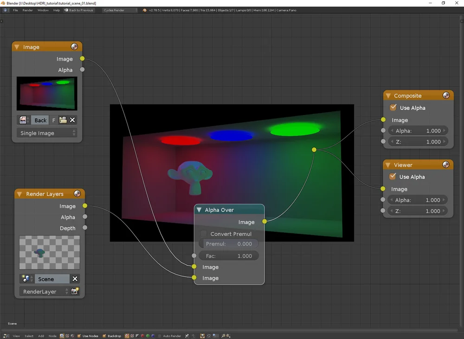Click the pin node tree icon

pos(187,336)
